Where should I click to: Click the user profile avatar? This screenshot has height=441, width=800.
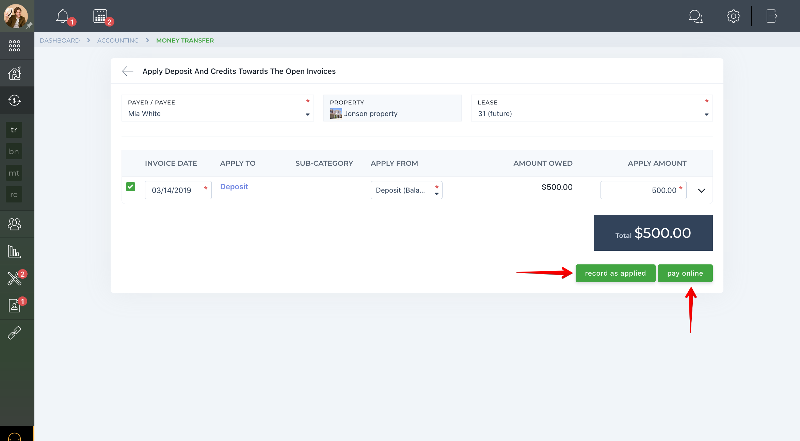16,16
